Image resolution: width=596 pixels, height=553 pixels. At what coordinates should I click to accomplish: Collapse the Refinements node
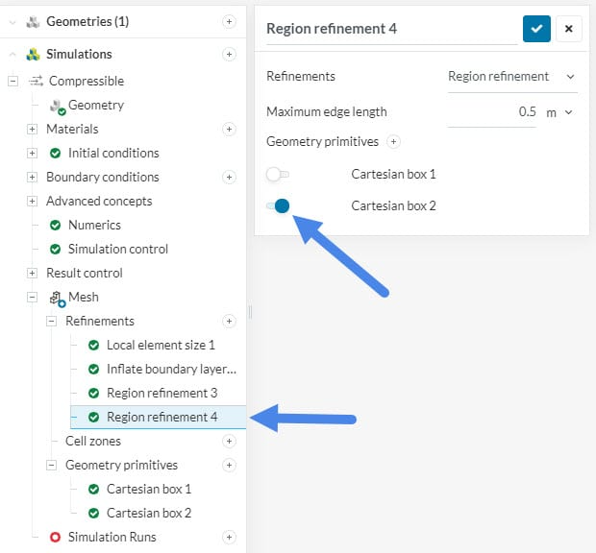[51, 321]
